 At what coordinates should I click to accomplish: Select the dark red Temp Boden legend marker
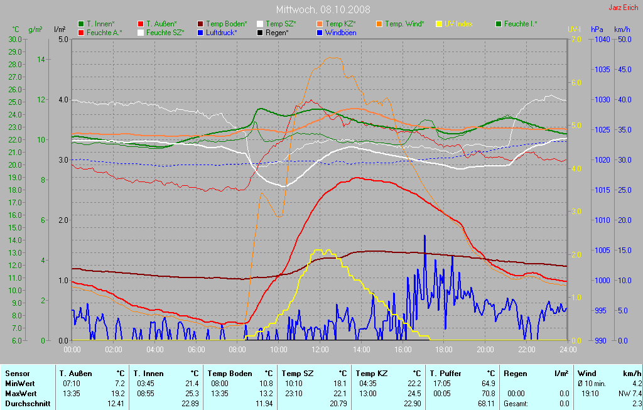pos(200,24)
